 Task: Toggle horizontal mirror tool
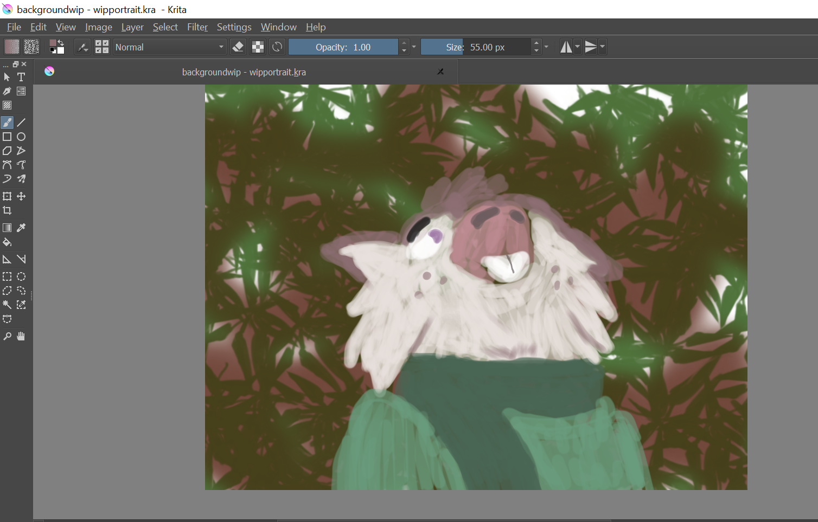(566, 47)
